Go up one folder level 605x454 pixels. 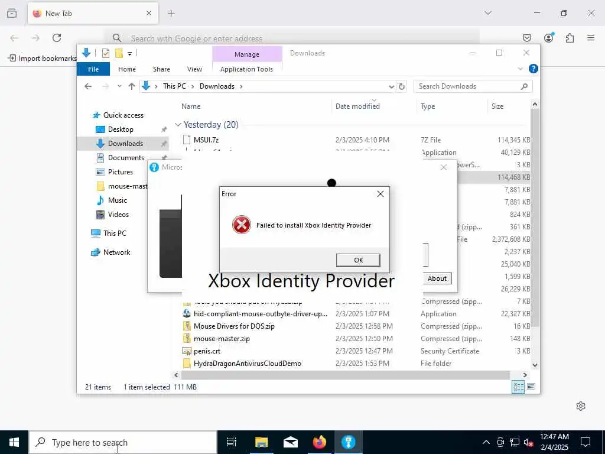point(132,86)
